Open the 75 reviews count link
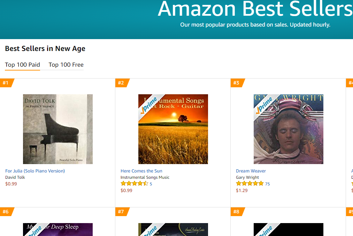Screen dimensions: 353x236 coord(267,184)
